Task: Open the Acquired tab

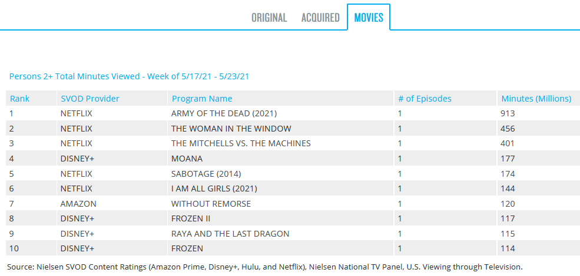Action: coord(320,18)
